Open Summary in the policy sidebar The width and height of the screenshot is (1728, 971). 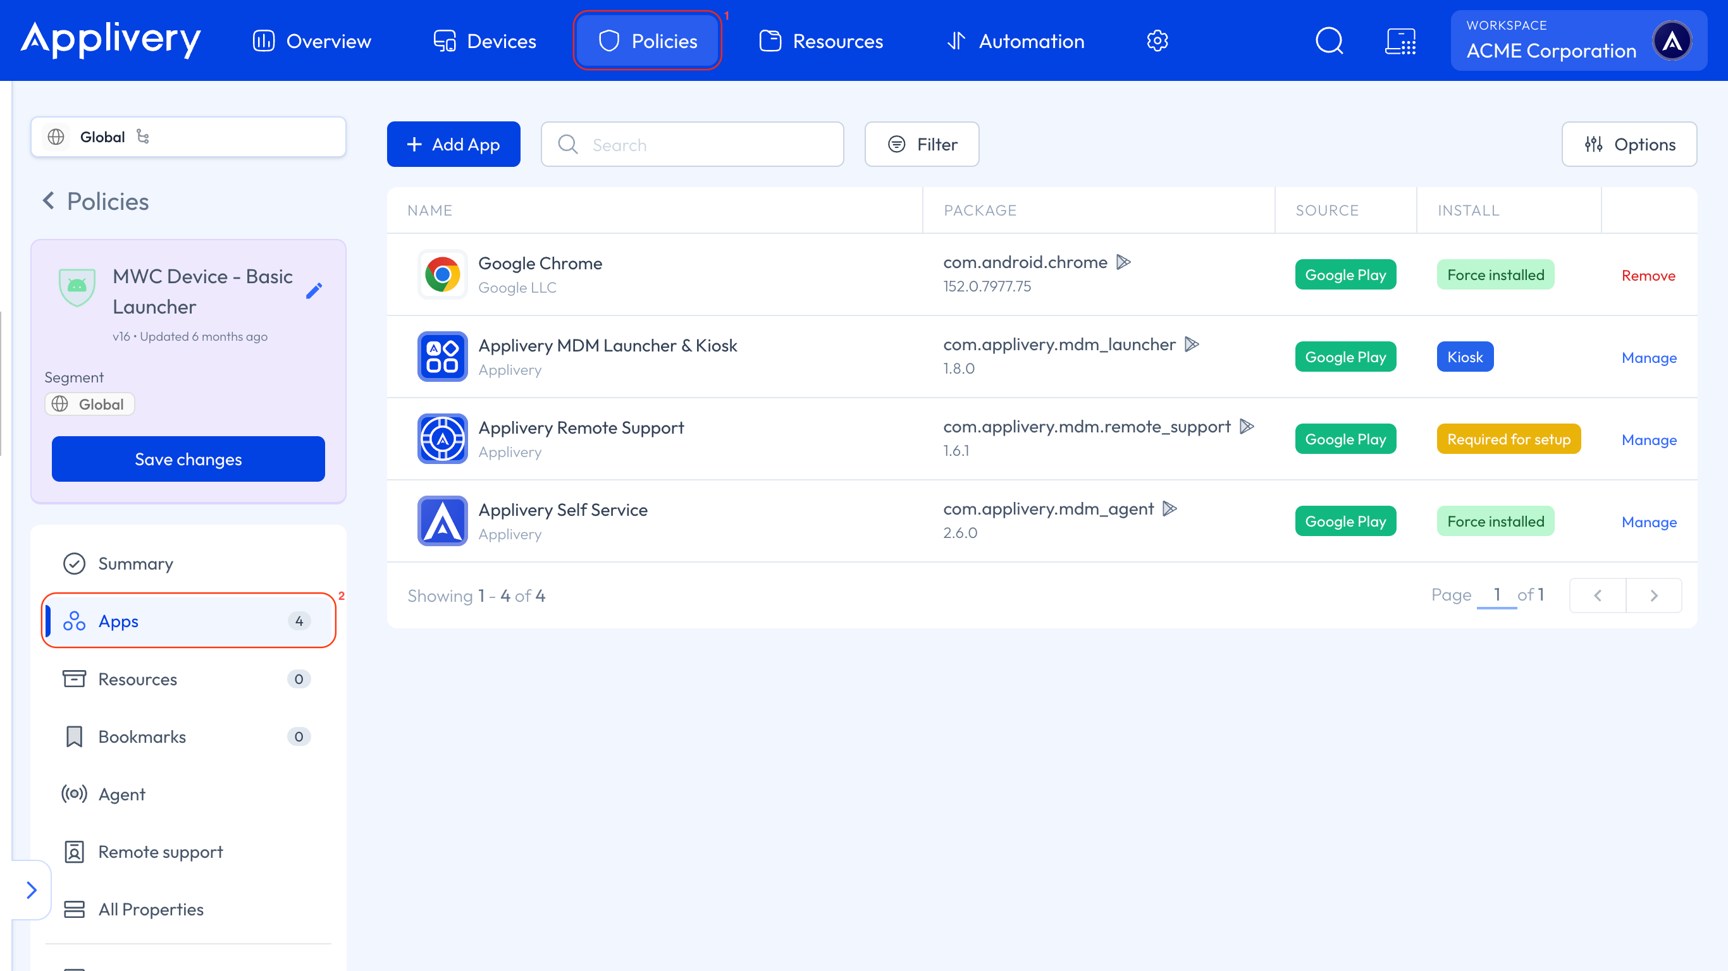[188, 564]
